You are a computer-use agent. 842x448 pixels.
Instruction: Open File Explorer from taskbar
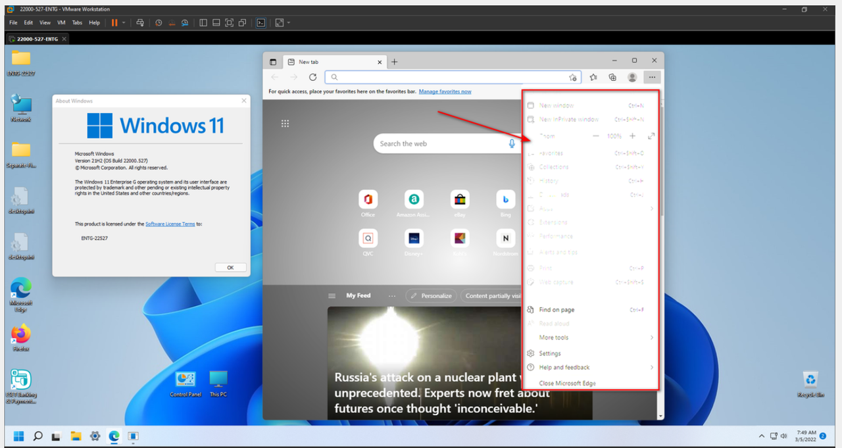pos(76,436)
